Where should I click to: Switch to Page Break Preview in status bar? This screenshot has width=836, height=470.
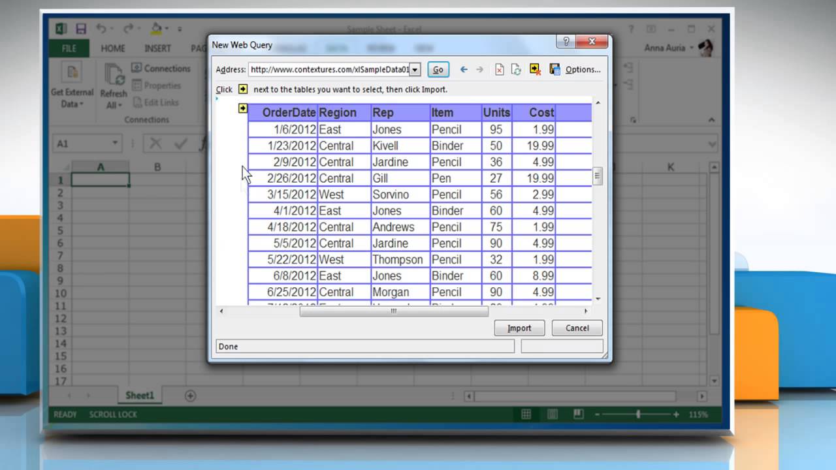pos(578,414)
